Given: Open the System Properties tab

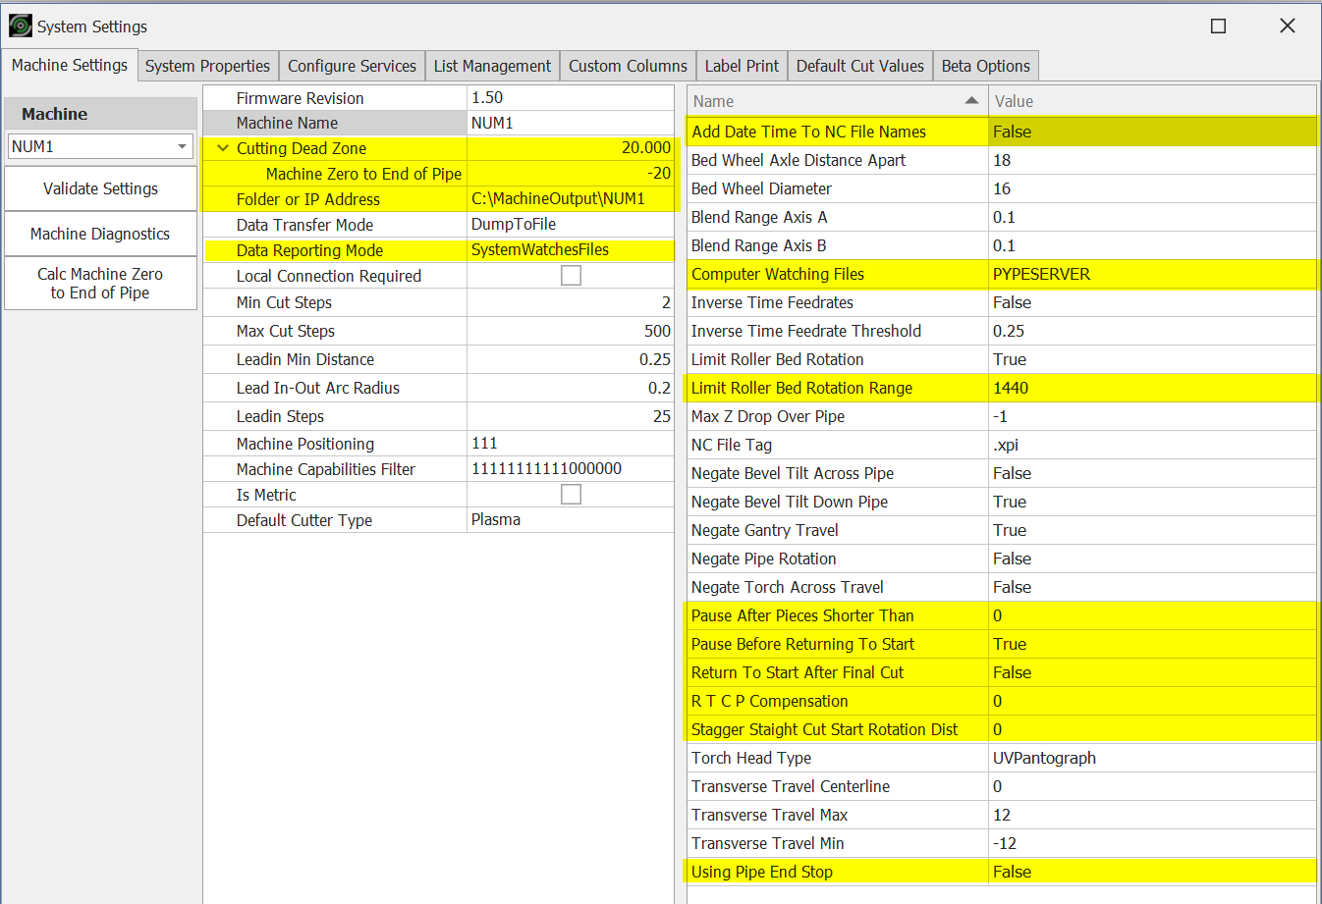Looking at the screenshot, I should tap(207, 66).
